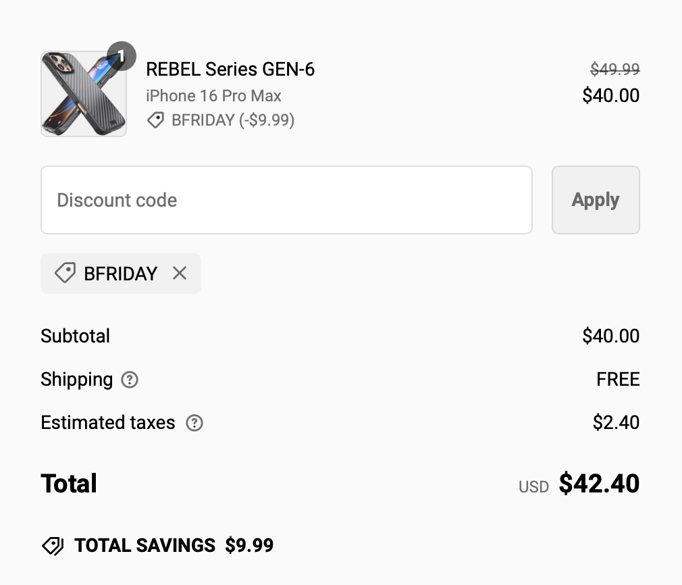Click the BFRIDAY label in the applied chip
682x585 pixels.
pyautogui.click(x=120, y=274)
